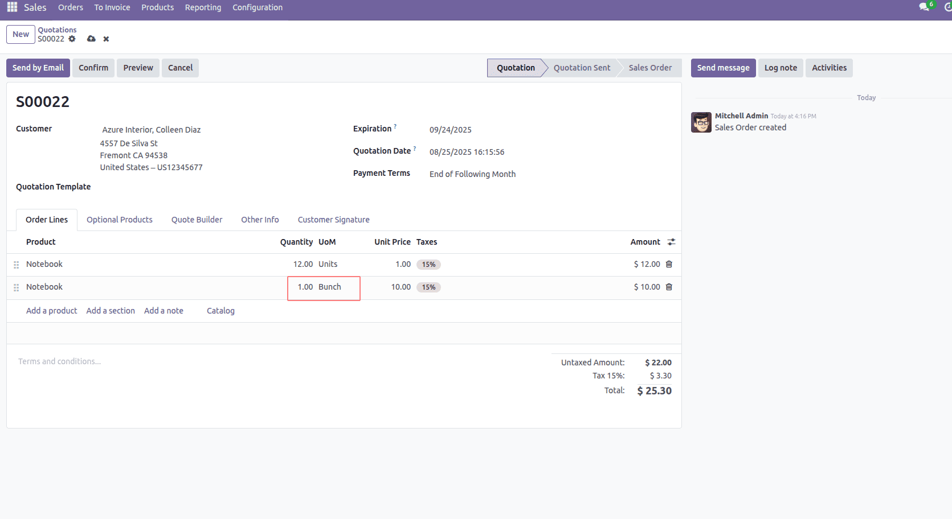
Task: Save the record using the cloud icon
Action: pos(91,39)
